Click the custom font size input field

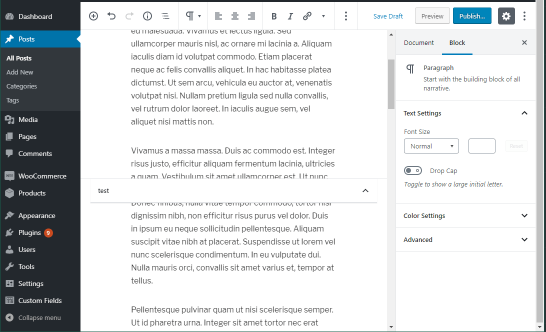pos(481,146)
